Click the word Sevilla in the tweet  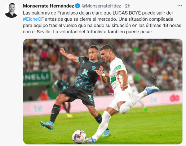pos(44,32)
